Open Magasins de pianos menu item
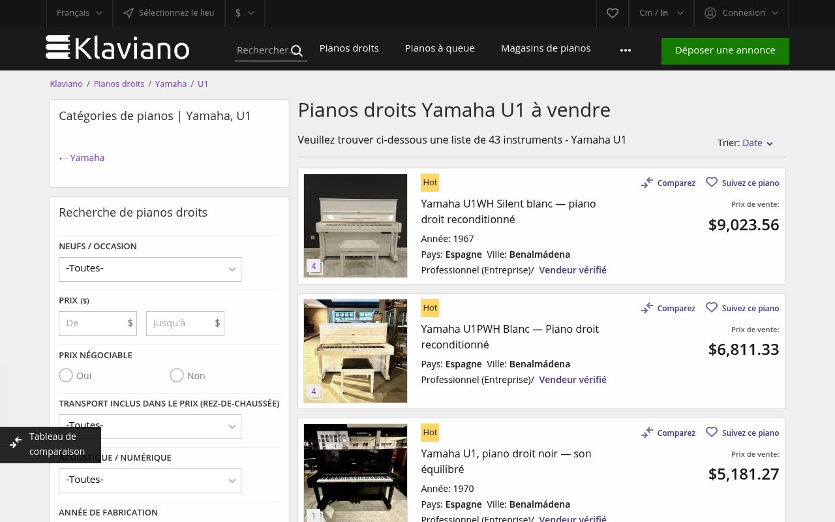 [x=545, y=48]
